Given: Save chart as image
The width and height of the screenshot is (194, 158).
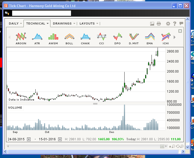Looking at the screenshot, I should [152, 24].
